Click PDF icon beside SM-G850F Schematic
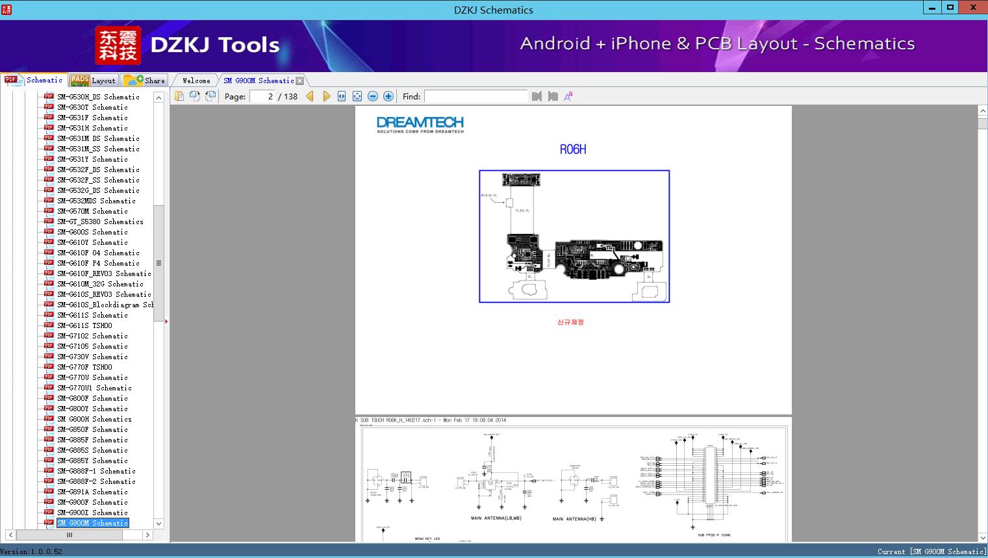988x558 pixels. point(49,429)
